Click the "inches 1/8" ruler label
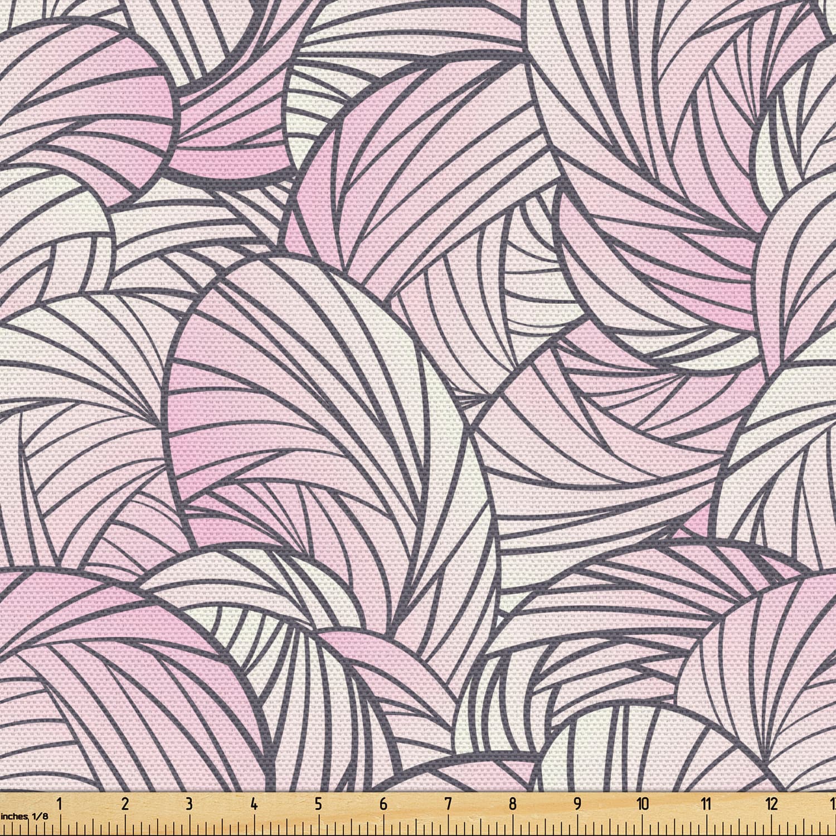 tap(24, 816)
